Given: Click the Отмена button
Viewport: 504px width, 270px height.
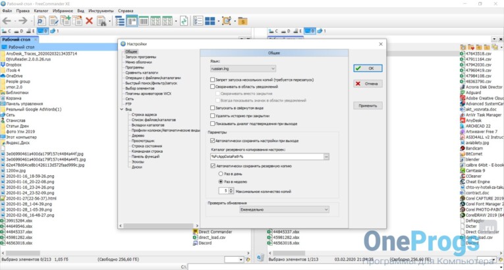Looking at the screenshot, I should point(368,84).
